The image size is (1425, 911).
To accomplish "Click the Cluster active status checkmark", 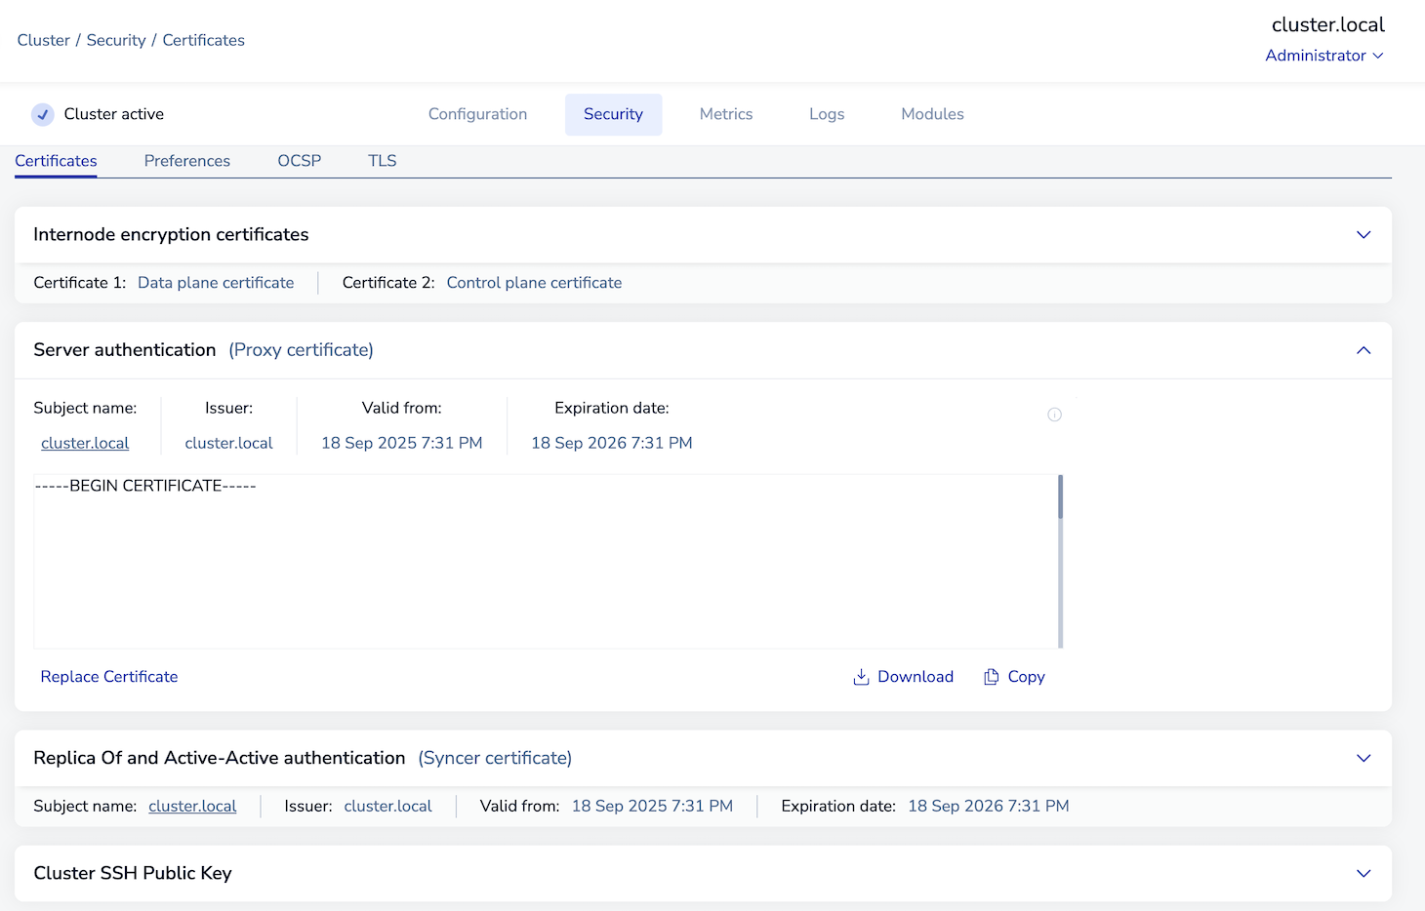I will point(42,114).
